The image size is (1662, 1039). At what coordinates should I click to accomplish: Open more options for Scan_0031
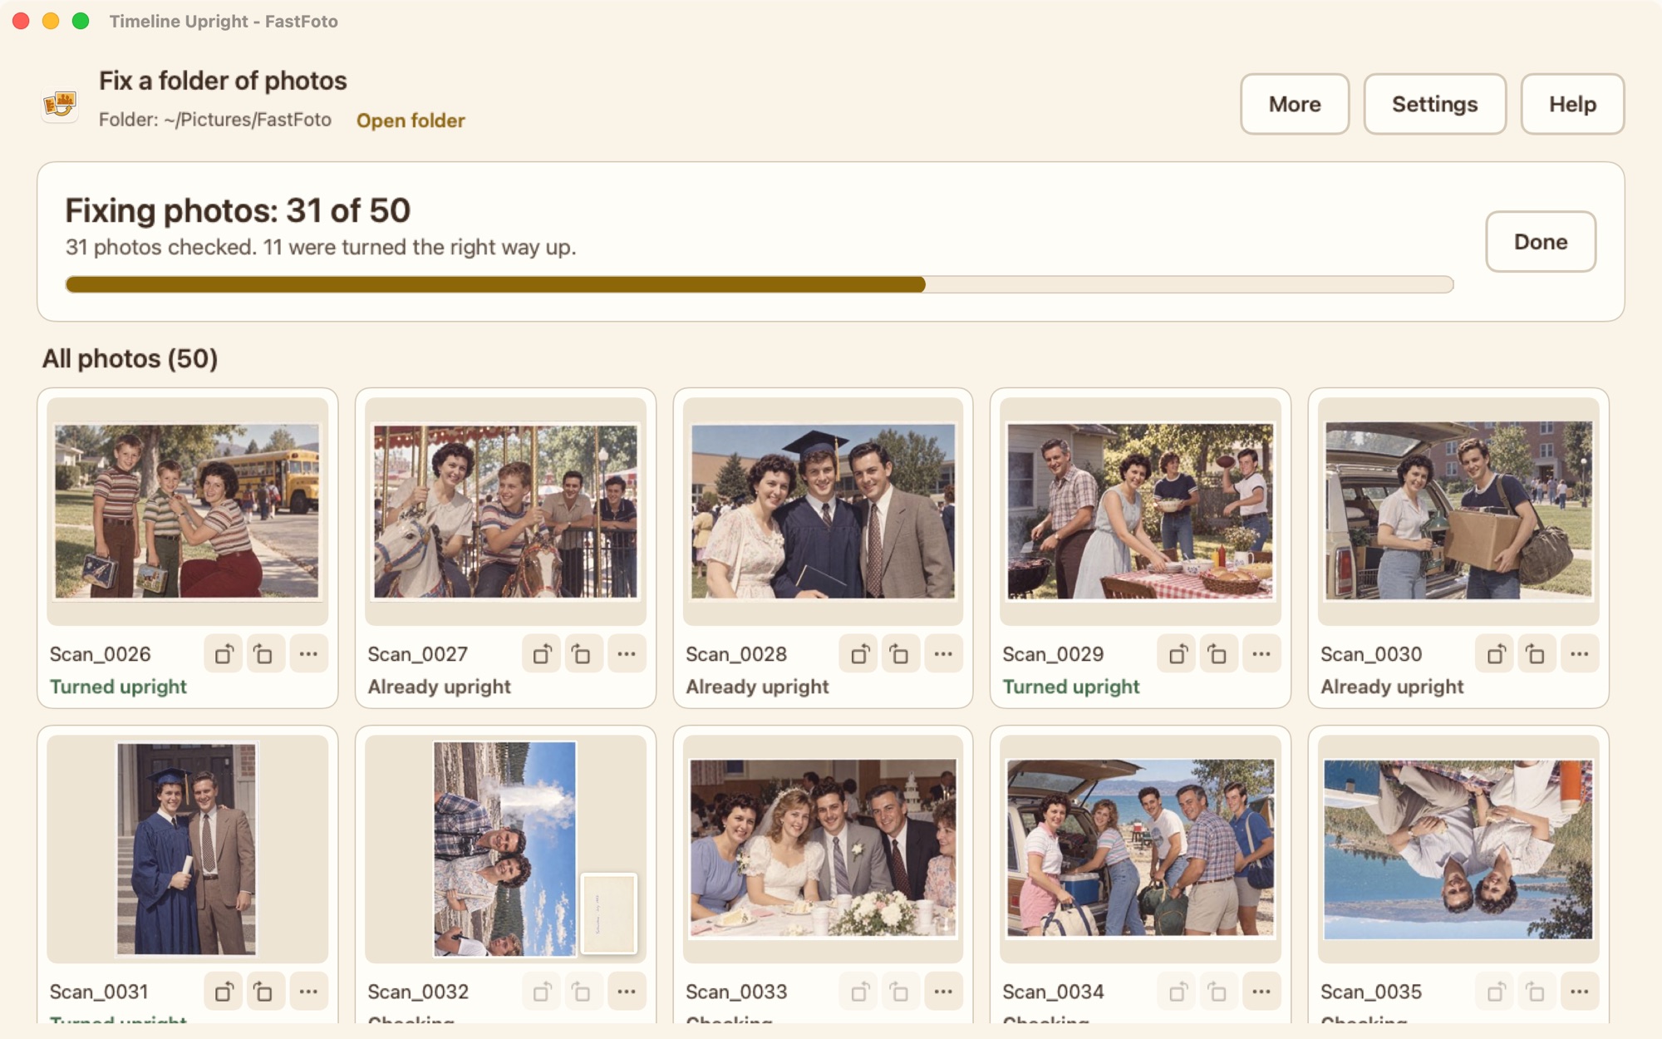point(308,992)
